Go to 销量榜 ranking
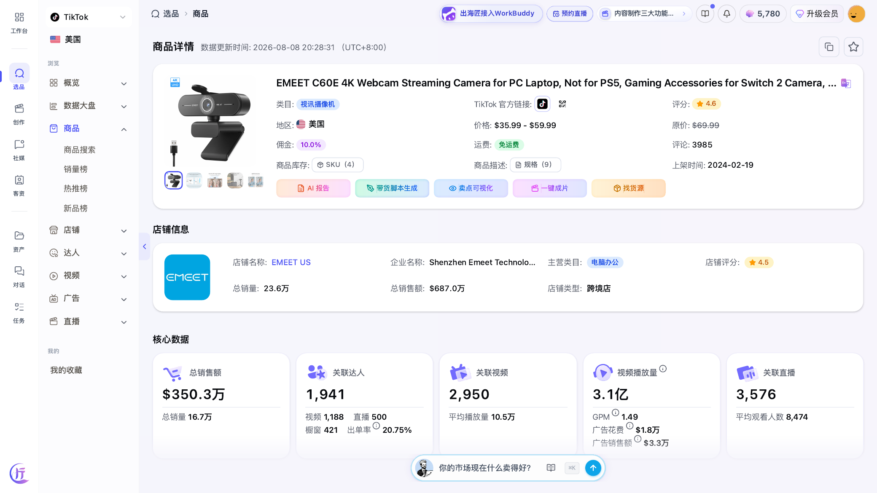The height and width of the screenshot is (493, 877). tap(75, 169)
